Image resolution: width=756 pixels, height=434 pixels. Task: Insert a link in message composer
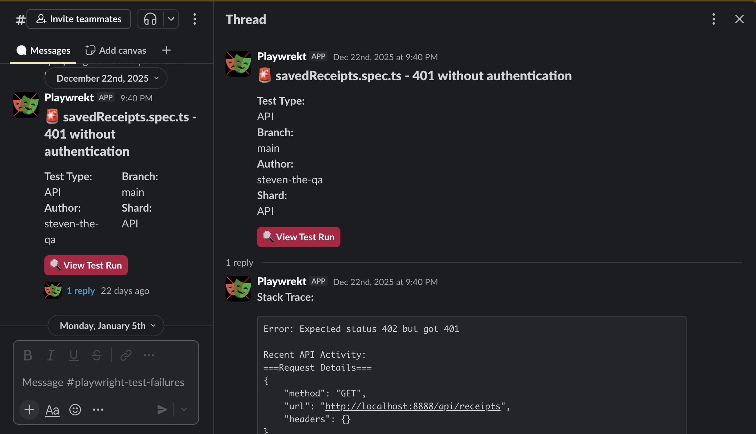point(126,355)
